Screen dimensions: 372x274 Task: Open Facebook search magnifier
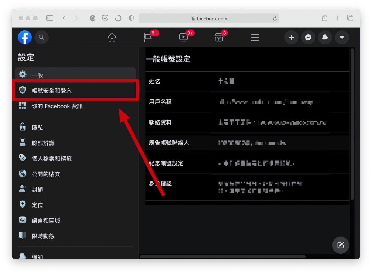42,38
